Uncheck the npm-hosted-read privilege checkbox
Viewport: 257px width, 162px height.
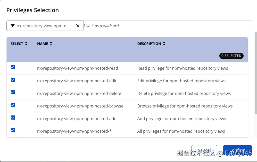point(13,67)
